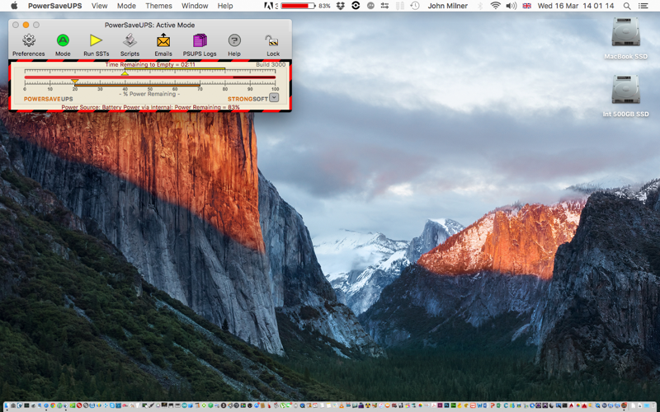
Task: Open the Window menu
Action: pos(195,6)
